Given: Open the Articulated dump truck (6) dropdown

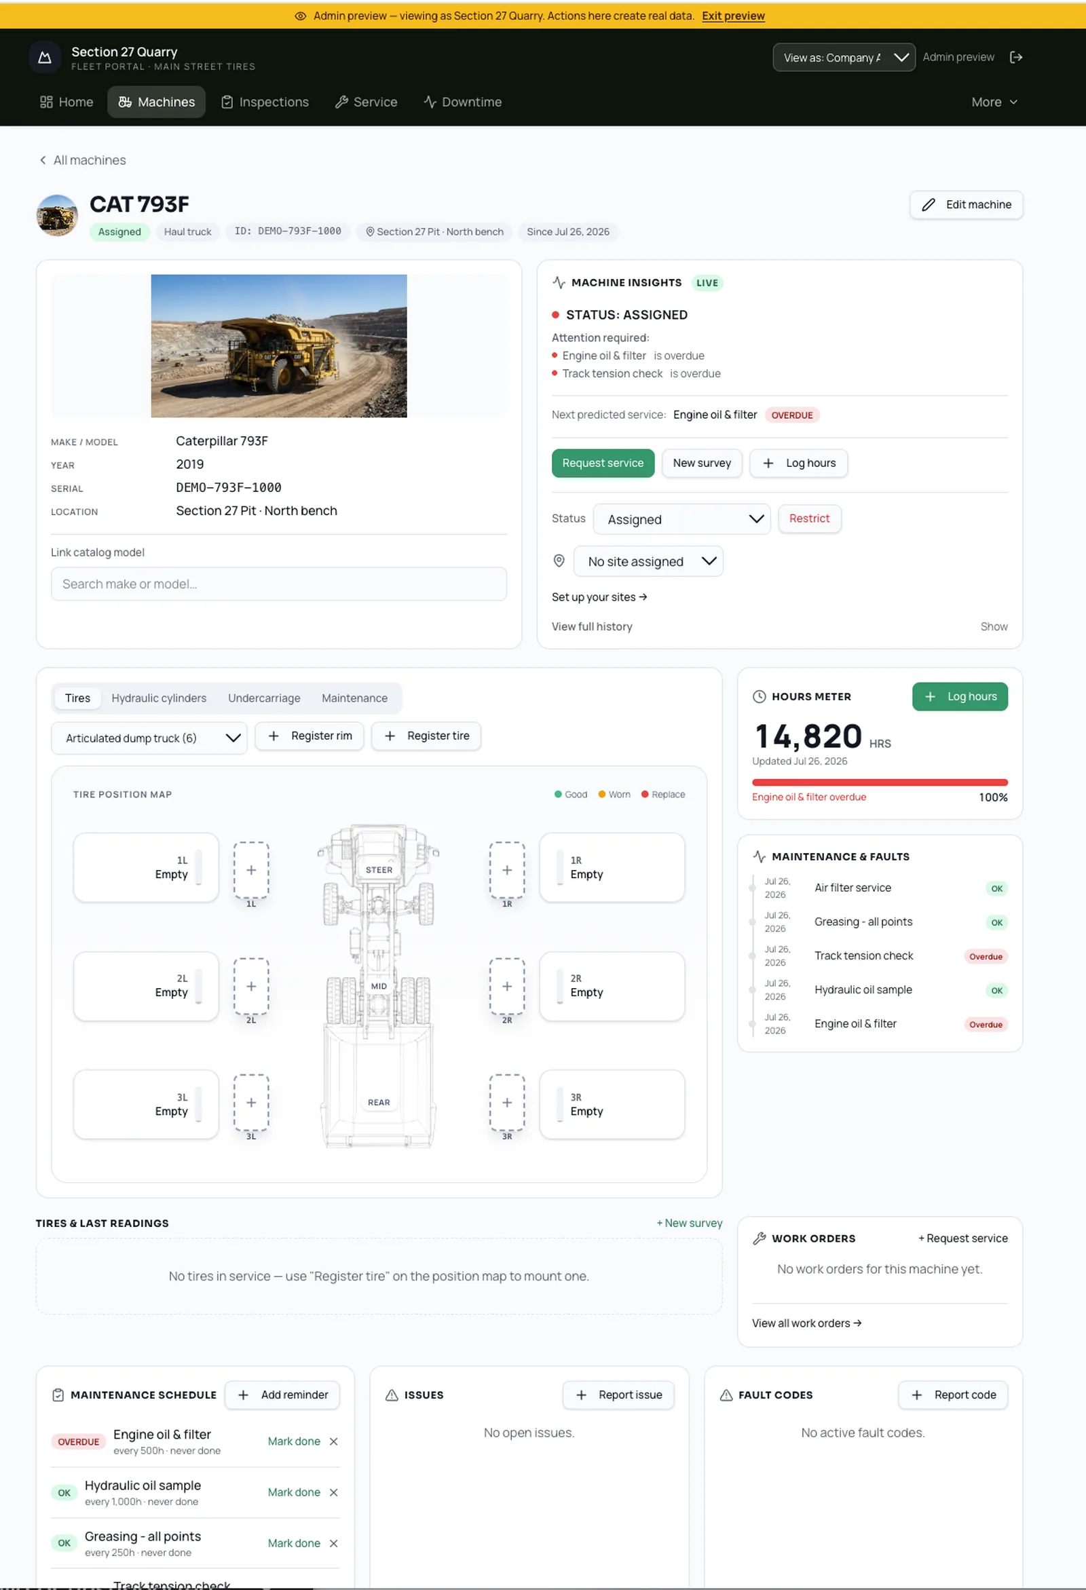Looking at the screenshot, I should pyautogui.click(x=149, y=738).
